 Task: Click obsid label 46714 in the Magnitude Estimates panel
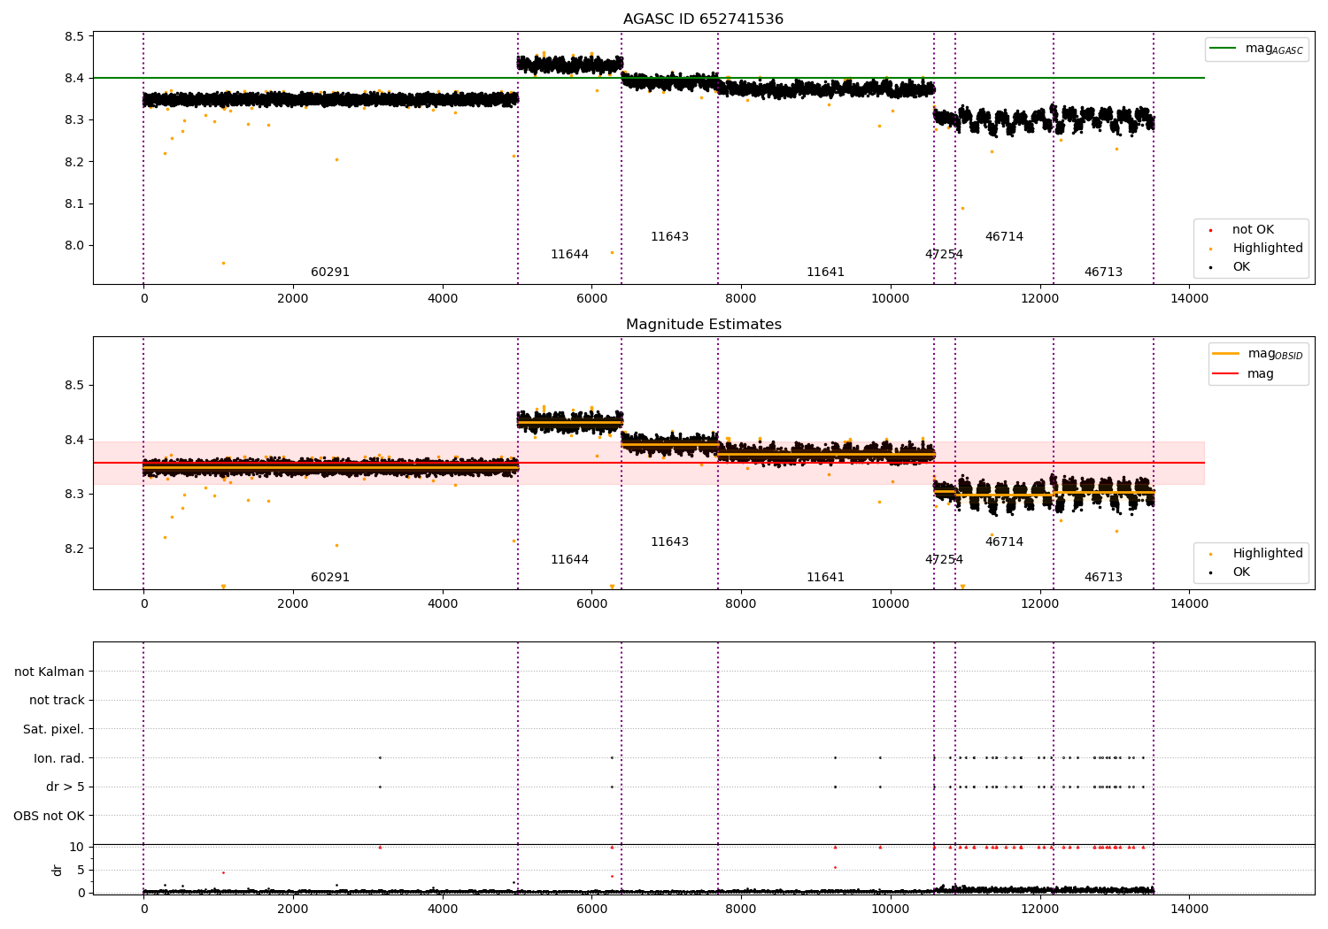(x=1004, y=542)
